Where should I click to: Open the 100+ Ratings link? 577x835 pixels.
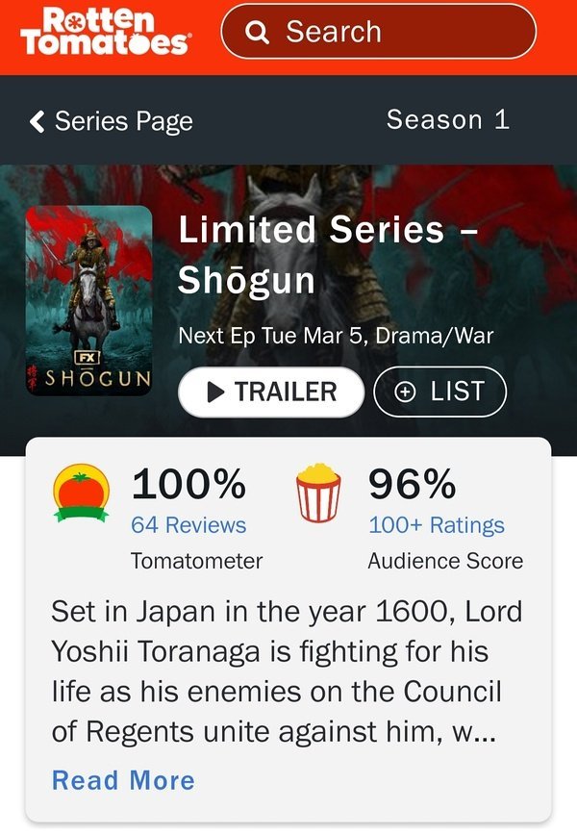click(436, 525)
